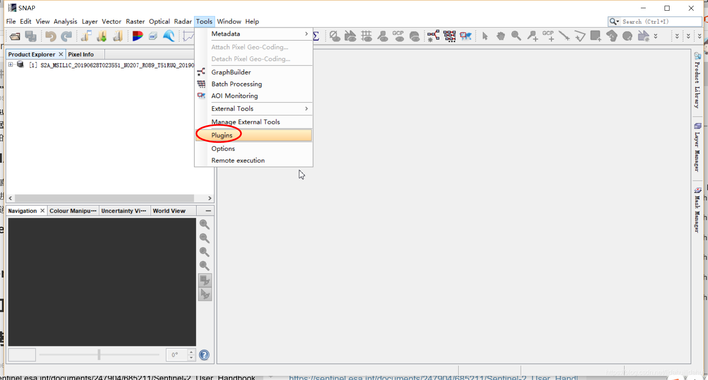
Task: Increase rotation angle with spinner up
Action: pyautogui.click(x=191, y=352)
